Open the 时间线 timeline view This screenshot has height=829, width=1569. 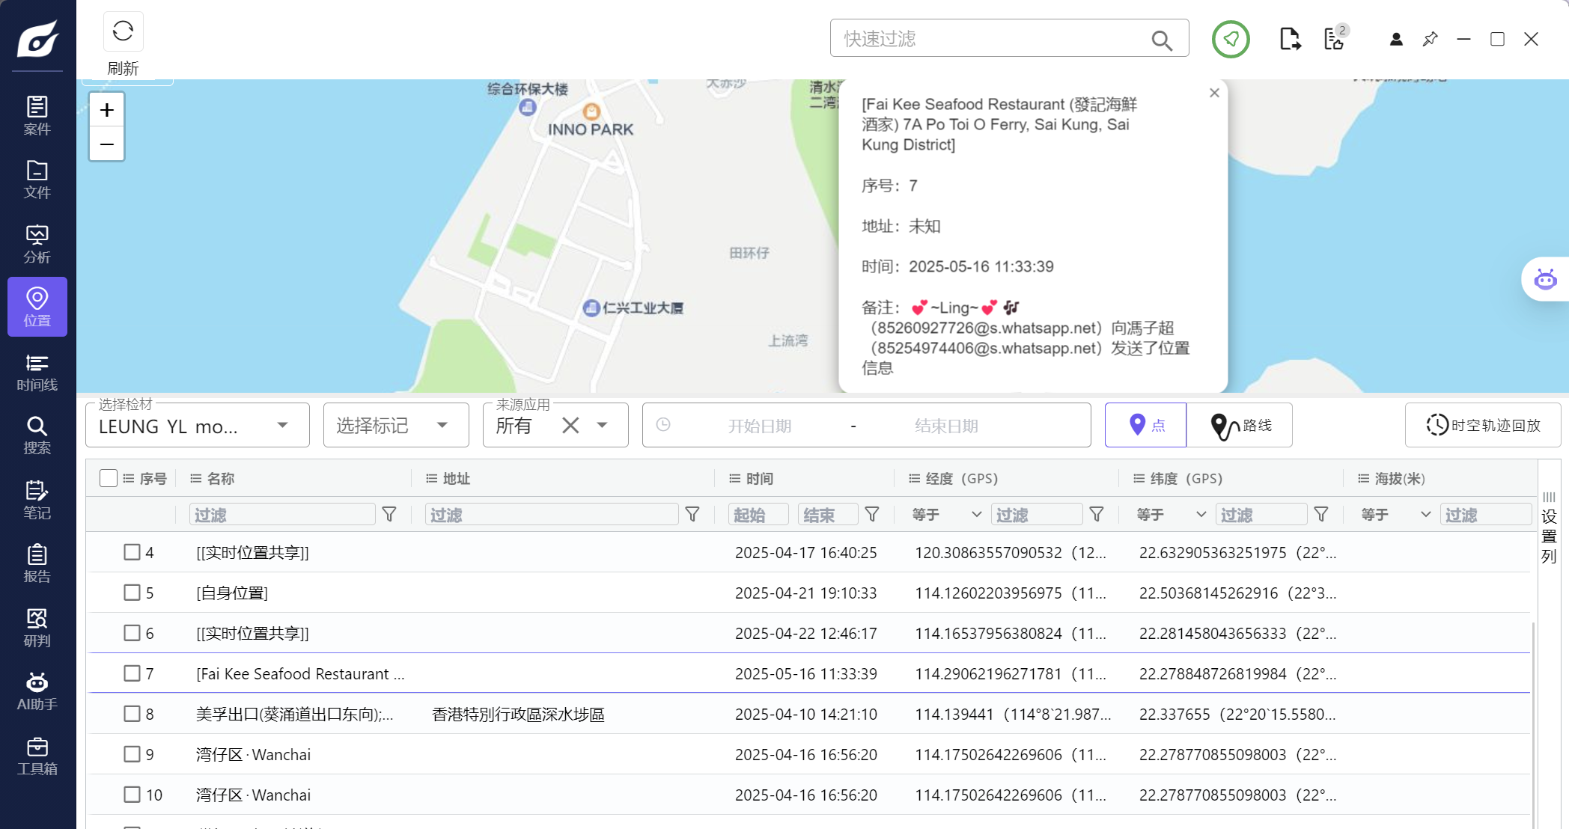pyautogui.click(x=37, y=372)
